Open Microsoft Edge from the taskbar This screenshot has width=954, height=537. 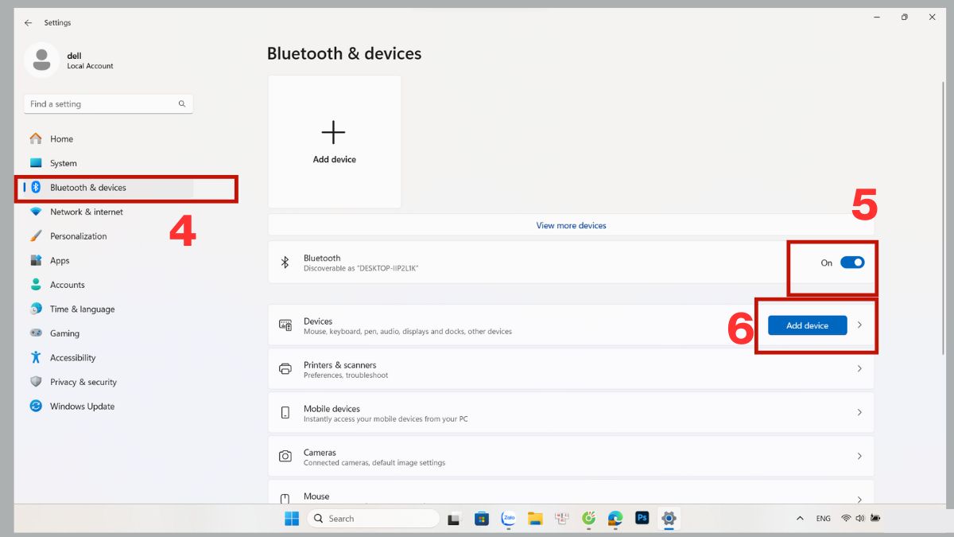(615, 519)
